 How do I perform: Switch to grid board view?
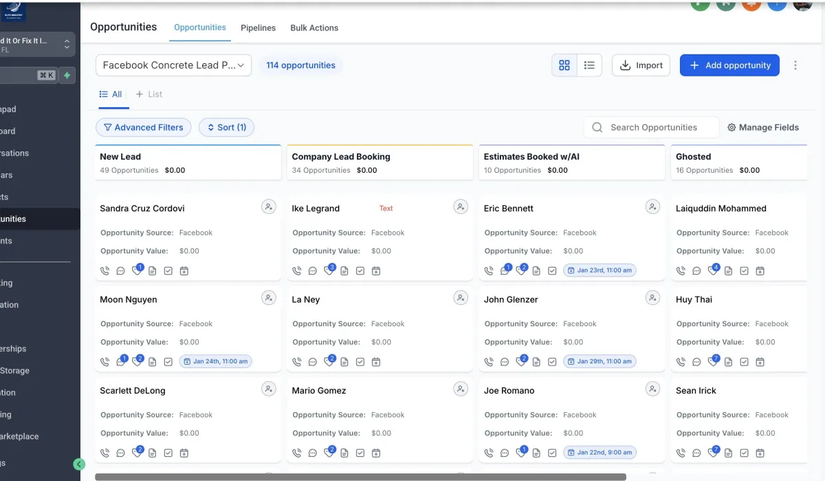(564, 65)
